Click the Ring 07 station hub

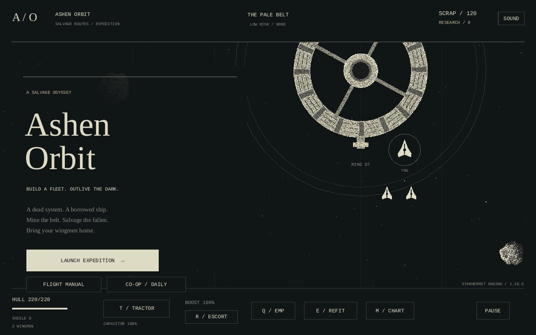[x=361, y=70]
